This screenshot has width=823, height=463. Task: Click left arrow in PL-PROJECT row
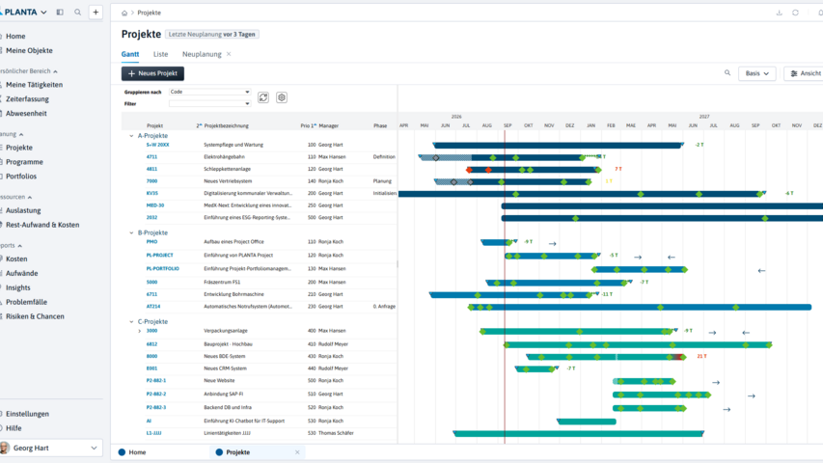[x=672, y=258]
